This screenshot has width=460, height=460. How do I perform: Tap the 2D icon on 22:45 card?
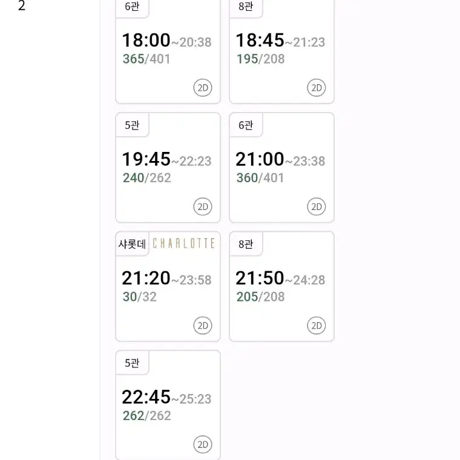click(x=203, y=444)
